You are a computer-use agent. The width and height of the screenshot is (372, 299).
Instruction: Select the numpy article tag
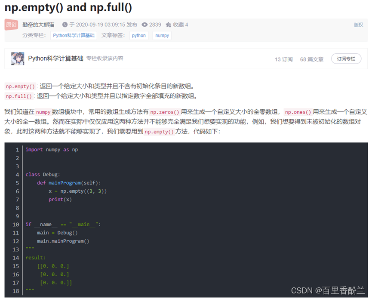tap(162, 35)
